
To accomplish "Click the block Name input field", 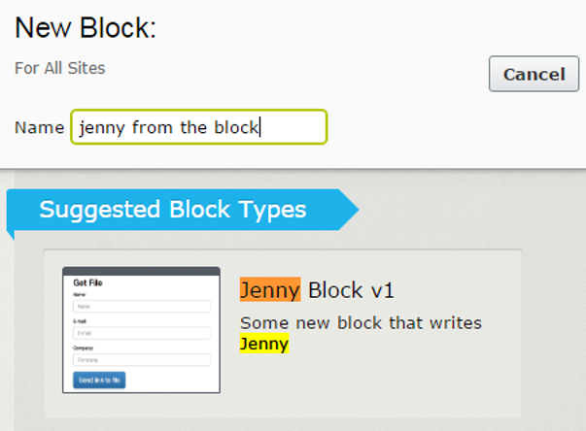I will coord(199,127).
